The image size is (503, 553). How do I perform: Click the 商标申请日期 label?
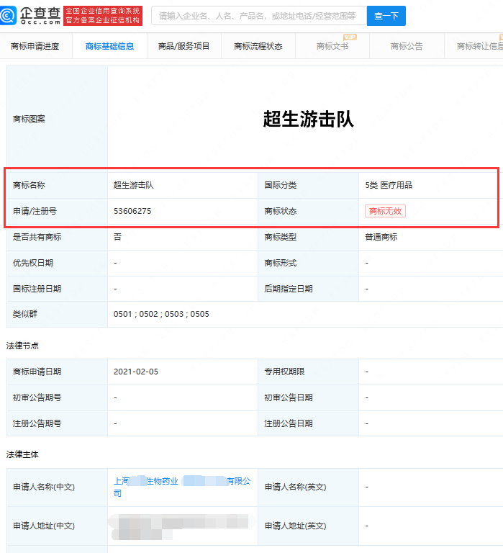37,372
